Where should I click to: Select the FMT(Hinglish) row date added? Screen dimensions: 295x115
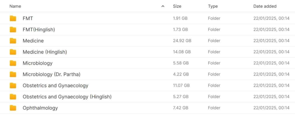(271, 30)
